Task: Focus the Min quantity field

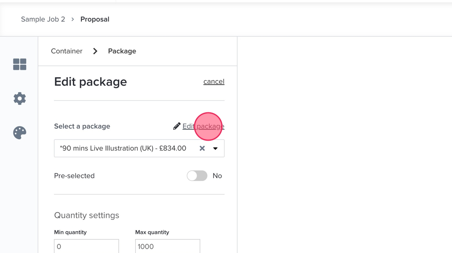Action: (x=86, y=246)
